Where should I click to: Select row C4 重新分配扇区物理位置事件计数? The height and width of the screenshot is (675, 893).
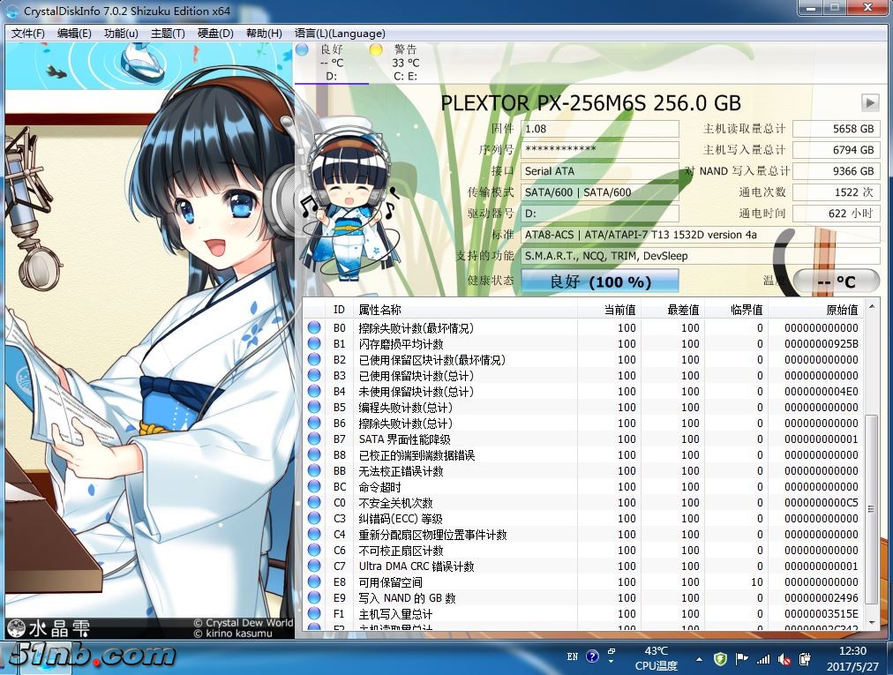pos(584,535)
